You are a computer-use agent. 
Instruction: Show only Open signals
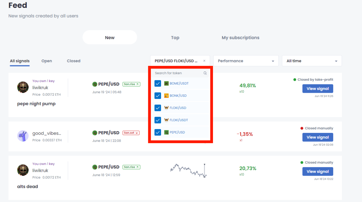47,61
